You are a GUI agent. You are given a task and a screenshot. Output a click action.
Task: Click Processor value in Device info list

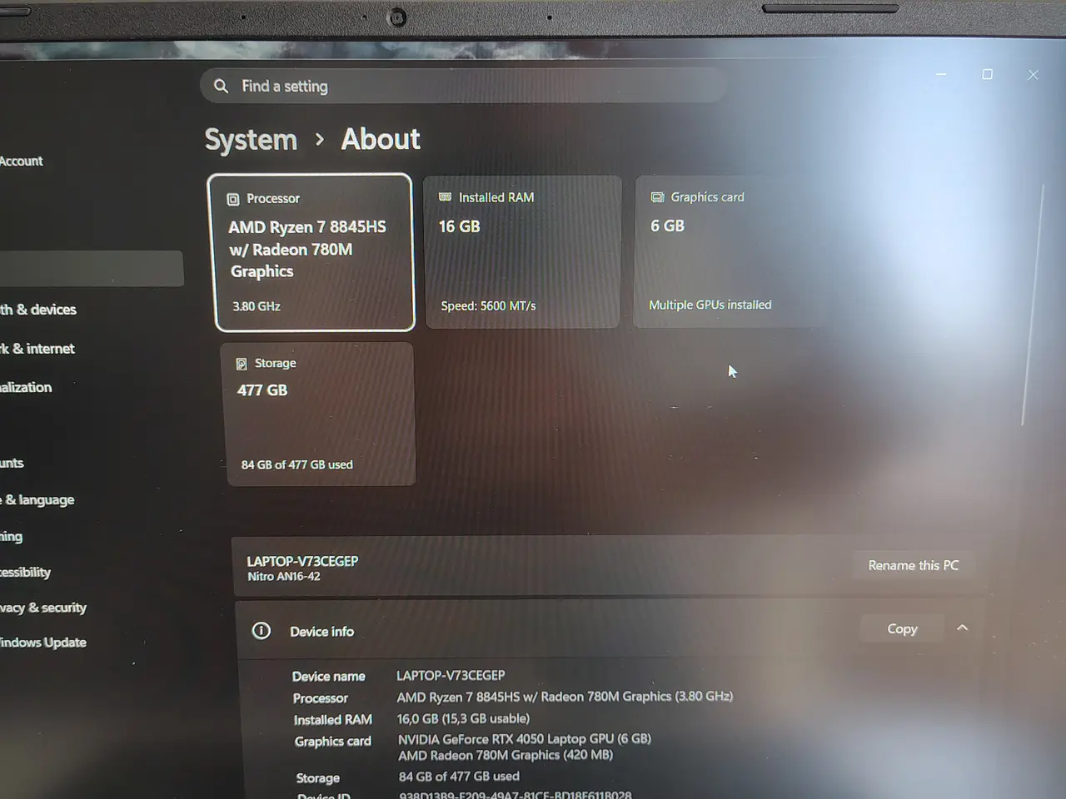click(565, 697)
